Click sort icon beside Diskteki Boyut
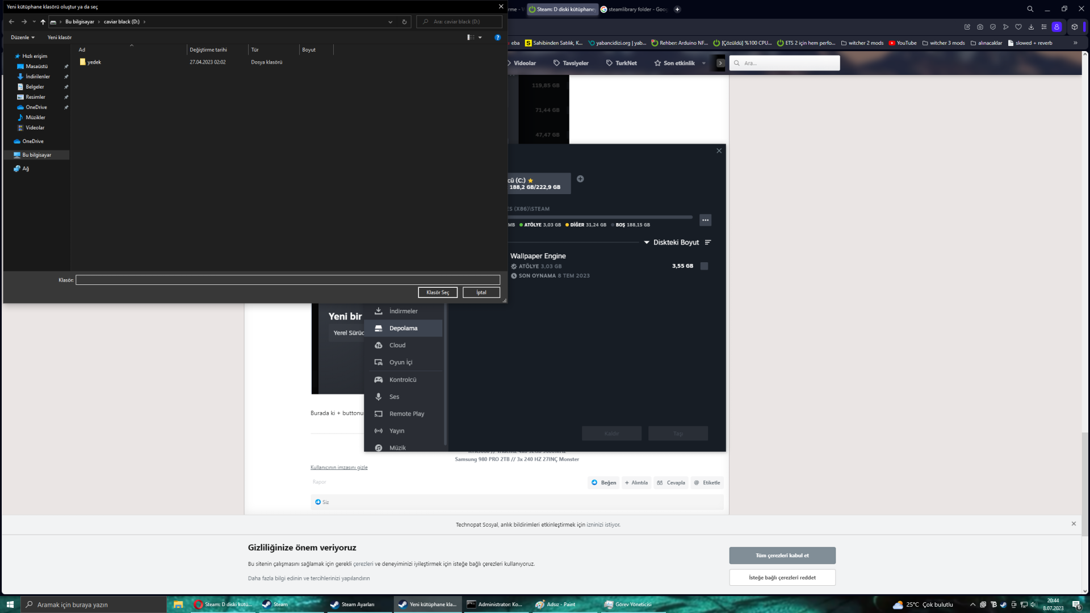Viewport: 1090px width, 613px height. [708, 242]
